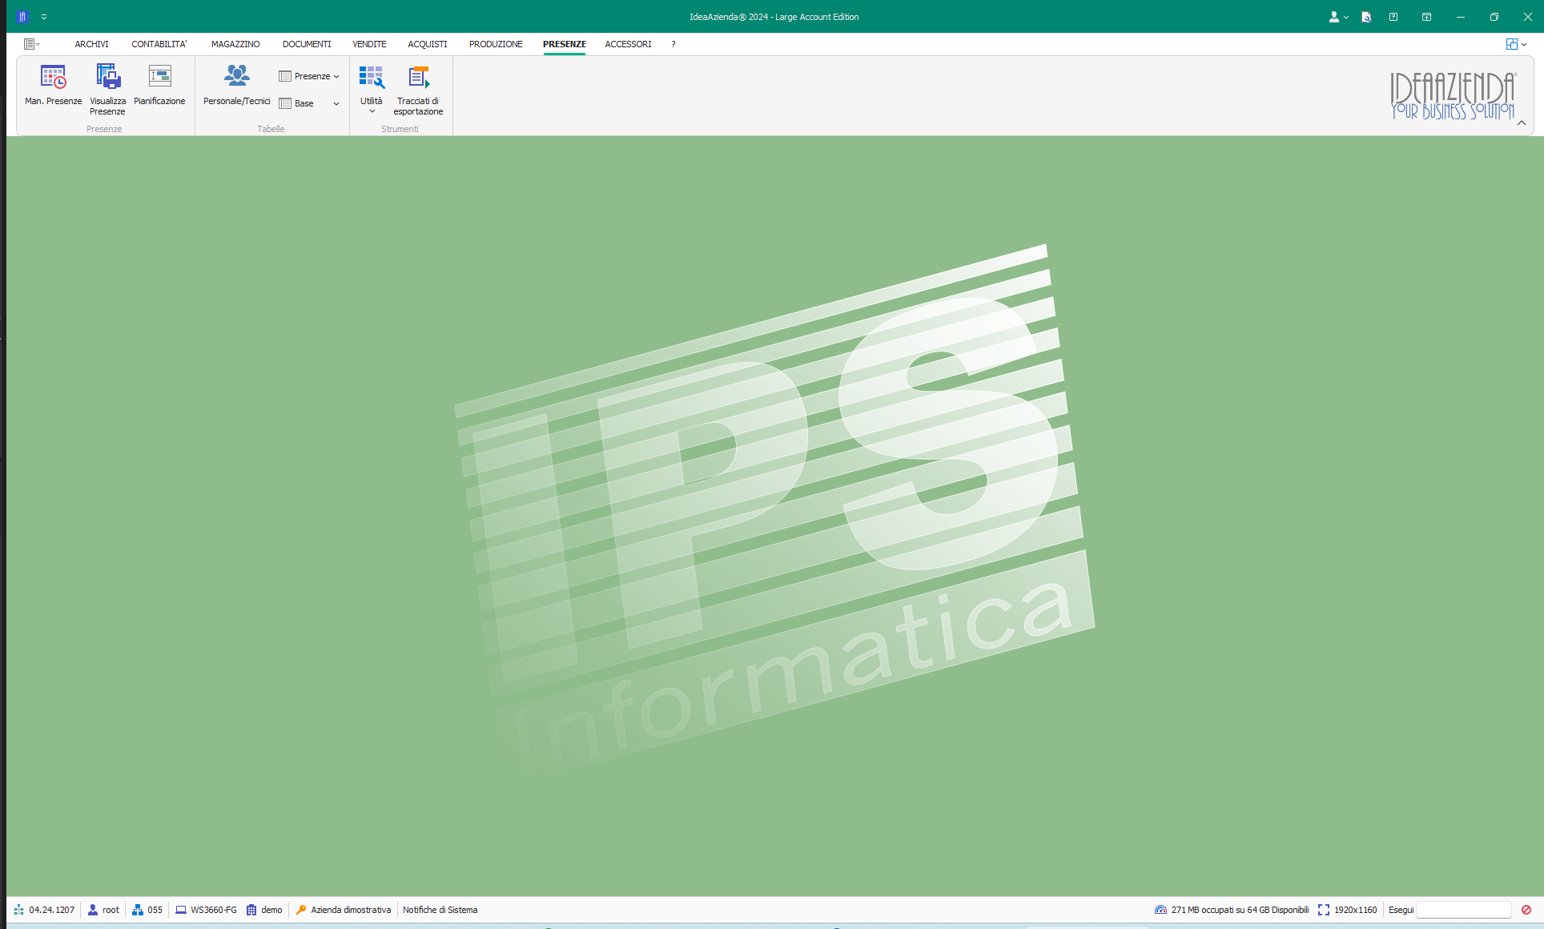Click the version icon beside 04.24.1207

coord(19,910)
